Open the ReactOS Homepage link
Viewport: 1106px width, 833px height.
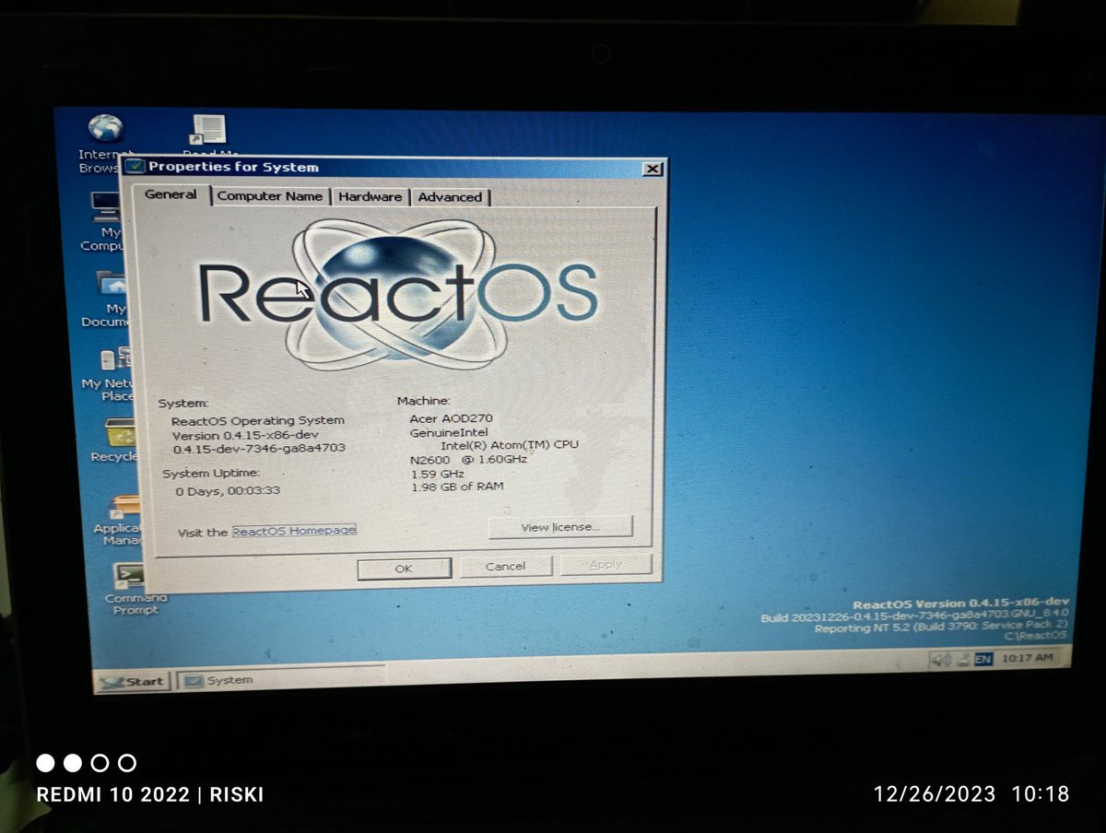tap(293, 531)
